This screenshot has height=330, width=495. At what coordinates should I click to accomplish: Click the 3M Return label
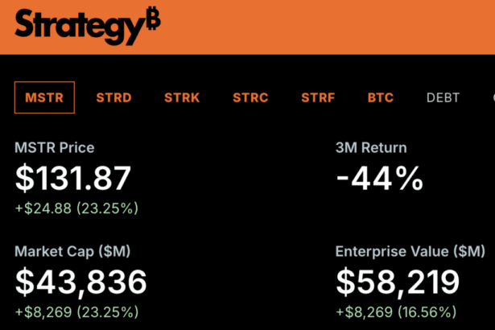click(371, 148)
